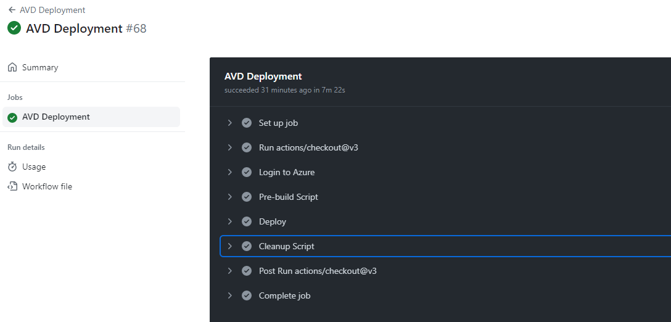Click the AVD Deployment job status icon
The width and height of the screenshot is (671, 322).
(x=12, y=117)
